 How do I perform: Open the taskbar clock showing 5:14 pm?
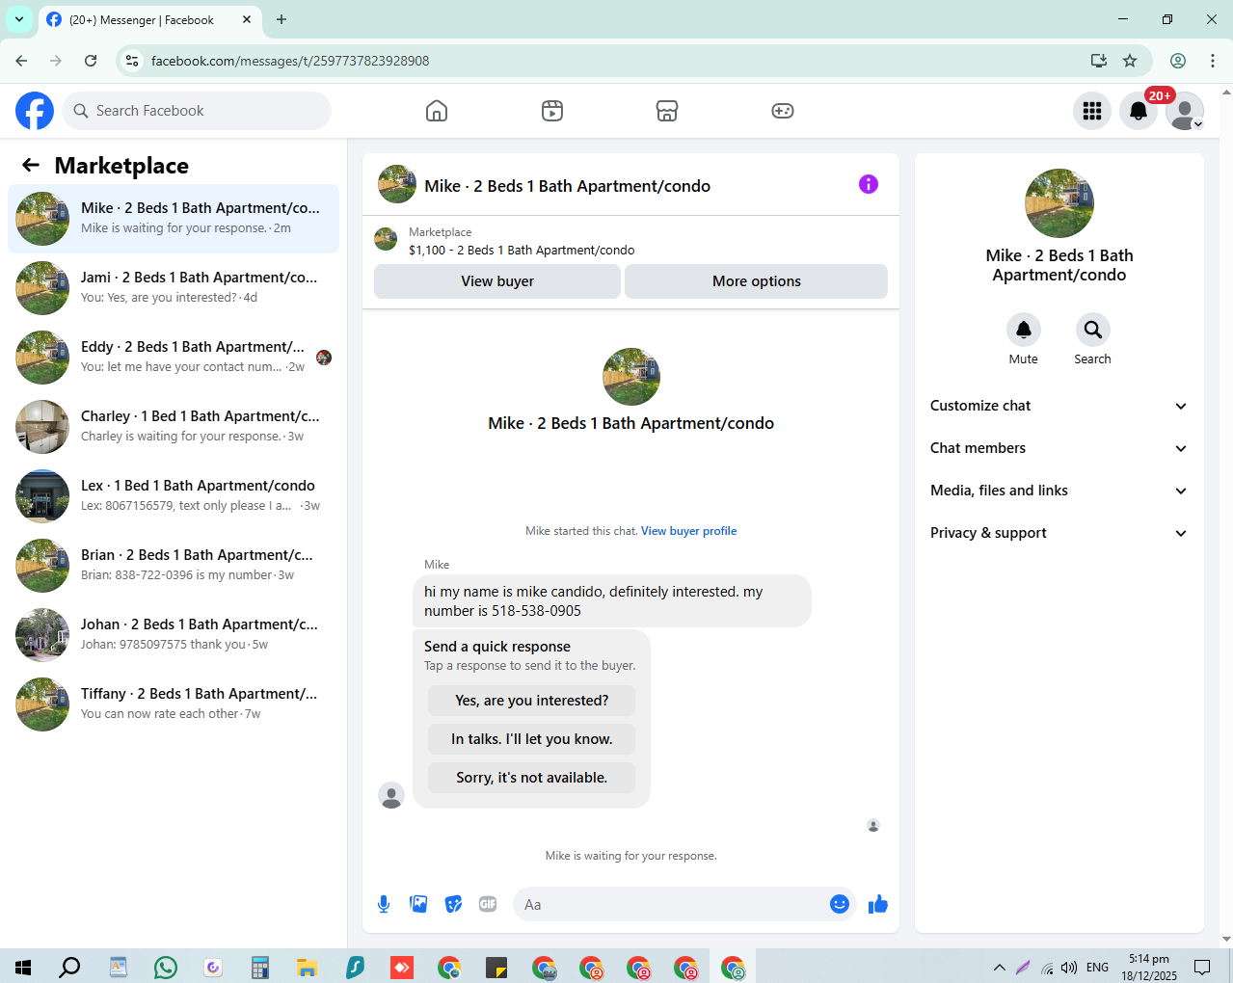click(1149, 967)
